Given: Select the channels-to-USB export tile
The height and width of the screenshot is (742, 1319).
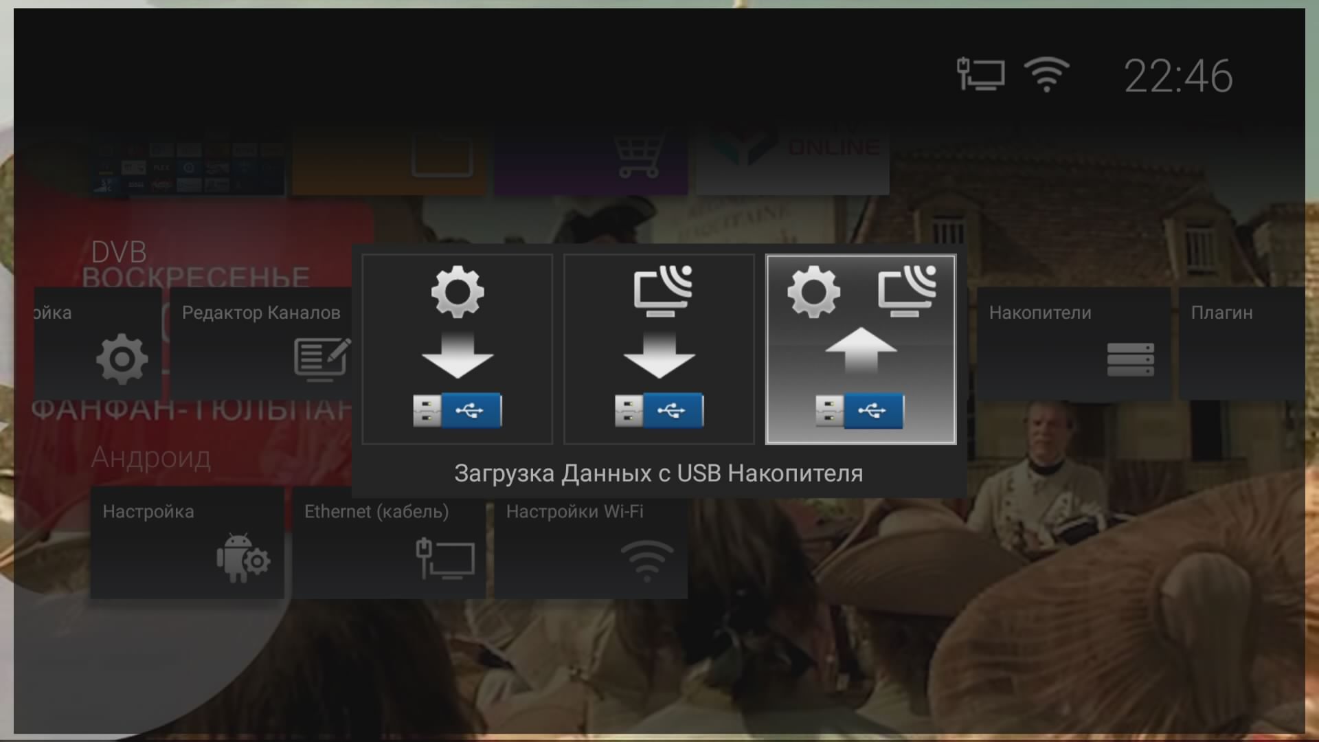Looking at the screenshot, I should [659, 350].
